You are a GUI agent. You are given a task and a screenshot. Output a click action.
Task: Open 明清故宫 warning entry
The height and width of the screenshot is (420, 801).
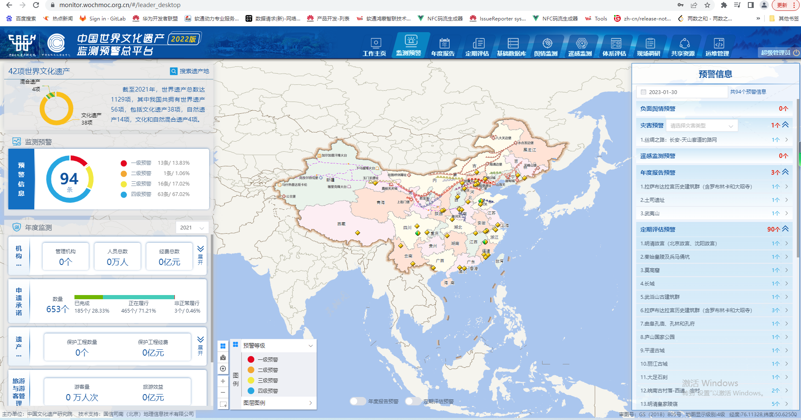pyautogui.click(x=714, y=244)
